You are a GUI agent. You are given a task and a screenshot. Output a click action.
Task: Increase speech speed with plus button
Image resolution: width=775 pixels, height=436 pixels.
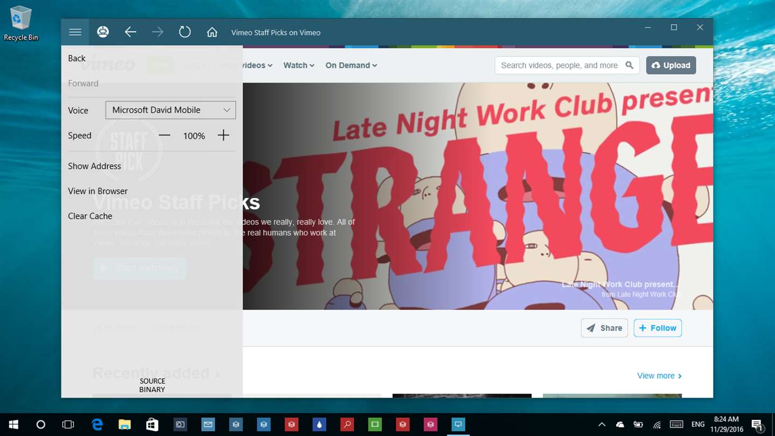click(223, 136)
